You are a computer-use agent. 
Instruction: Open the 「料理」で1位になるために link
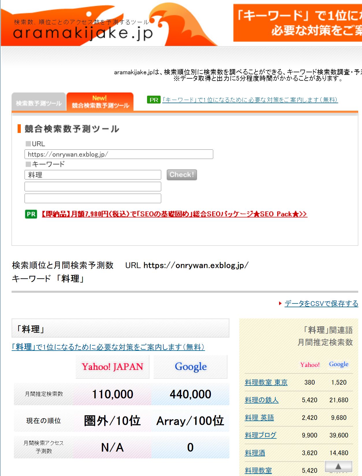[x=108, y=347]
